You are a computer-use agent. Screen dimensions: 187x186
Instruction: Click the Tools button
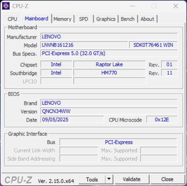(x=92, y=179)
